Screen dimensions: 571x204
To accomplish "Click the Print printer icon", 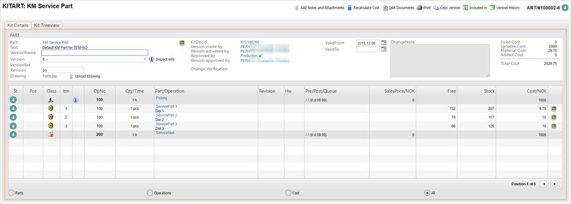I will click(419, 8).
